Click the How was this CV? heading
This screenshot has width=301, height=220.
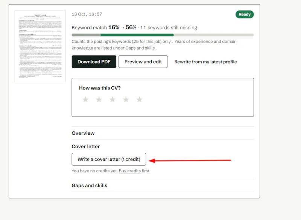pos(100,88)
